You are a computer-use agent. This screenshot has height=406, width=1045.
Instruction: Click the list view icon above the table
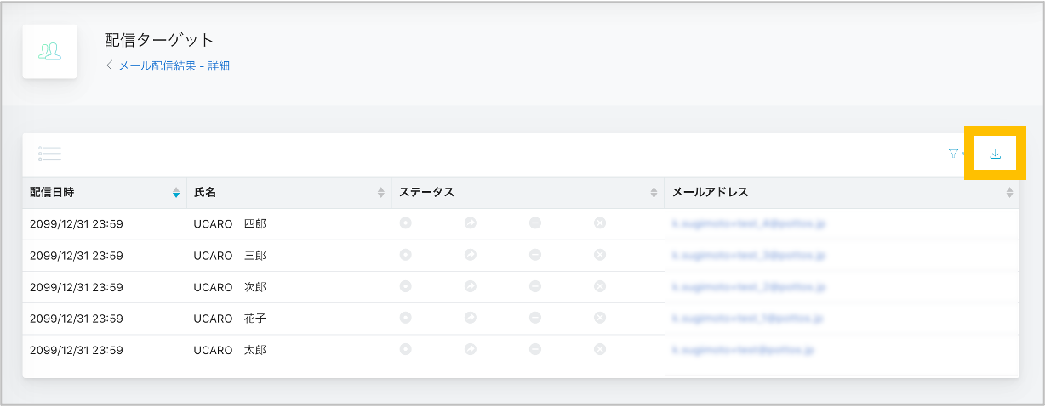click(x=49, y=154)
